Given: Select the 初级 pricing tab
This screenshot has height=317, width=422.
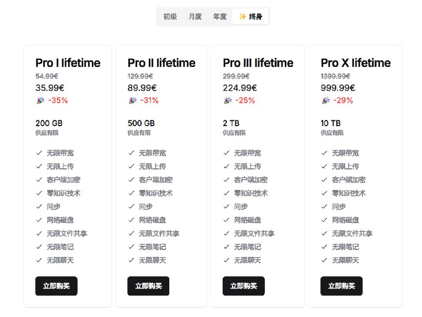Looking at the screenshot, I should pos(170,16).
